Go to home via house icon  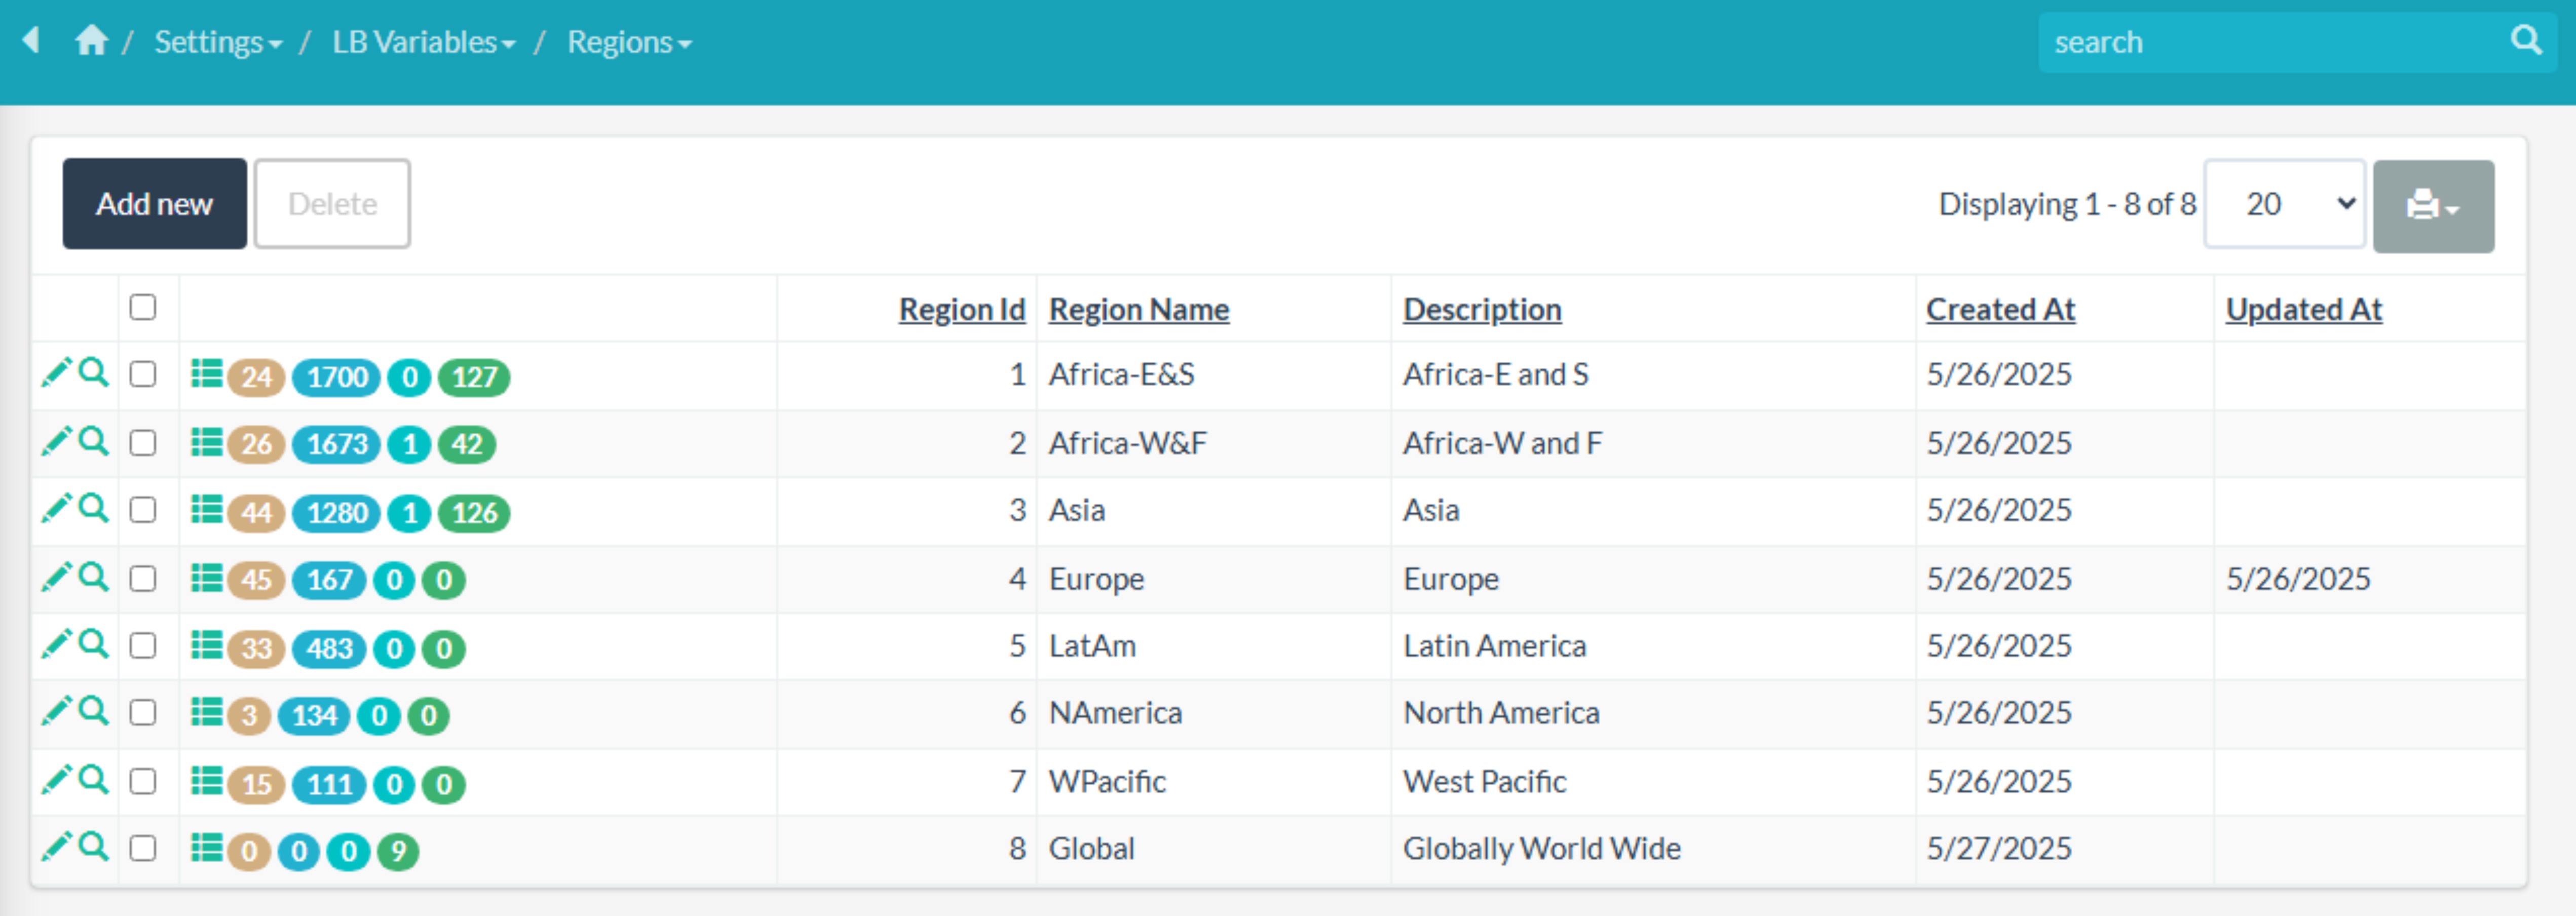click(x=91, y=40)
